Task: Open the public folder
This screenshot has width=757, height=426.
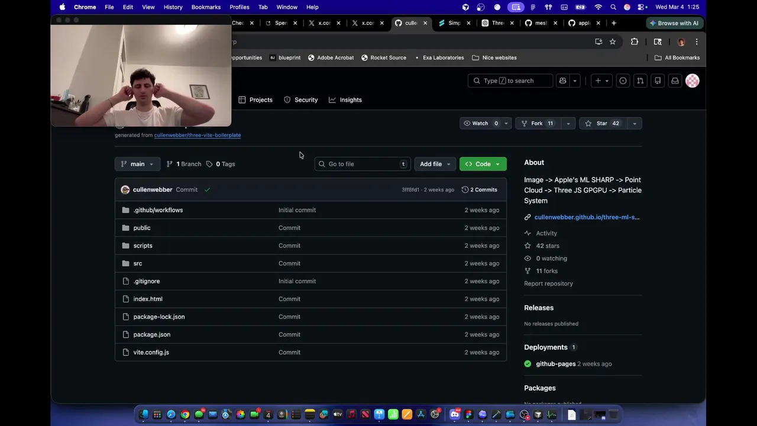Action: pos(142,228)
